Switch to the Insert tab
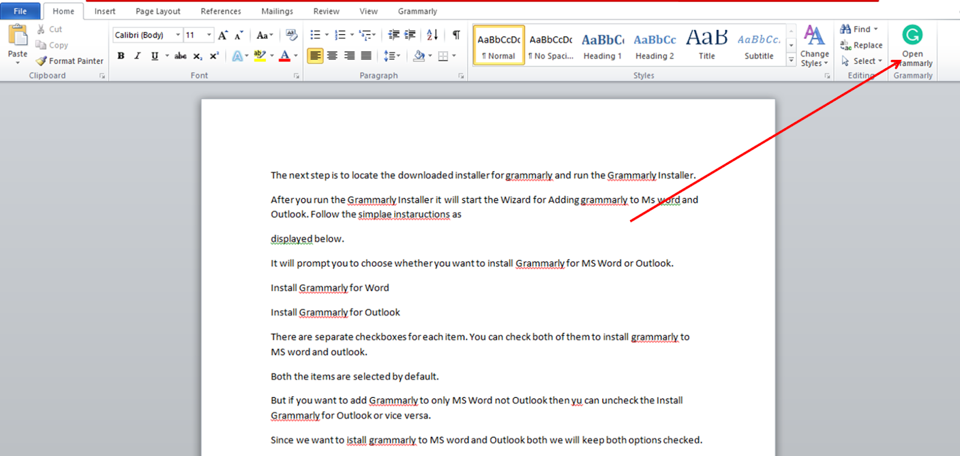Screen dimensions: 960x456 point(105,11)
